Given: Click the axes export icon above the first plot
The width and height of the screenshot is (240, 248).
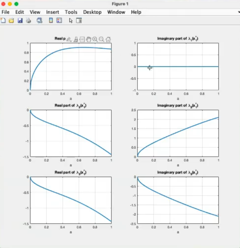Looking at the screenshot, I should coord(69,39).
